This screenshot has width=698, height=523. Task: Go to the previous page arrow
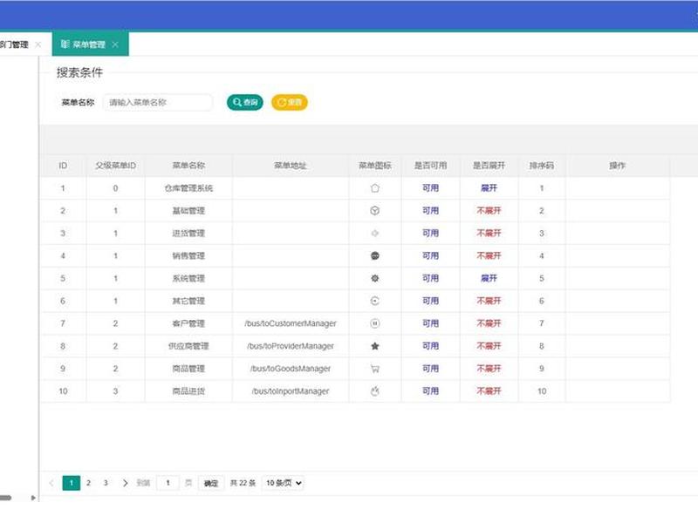click(x=51, y=483)
